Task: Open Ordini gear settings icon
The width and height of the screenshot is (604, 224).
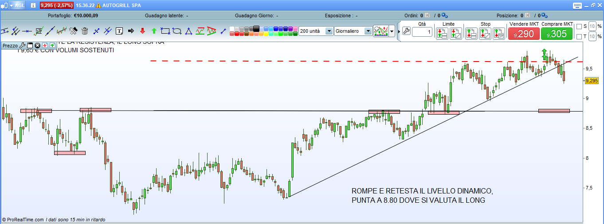Action: (x=444, y=15)
